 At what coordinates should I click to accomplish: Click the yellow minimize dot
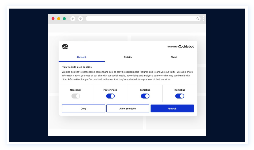coord(59,19)
